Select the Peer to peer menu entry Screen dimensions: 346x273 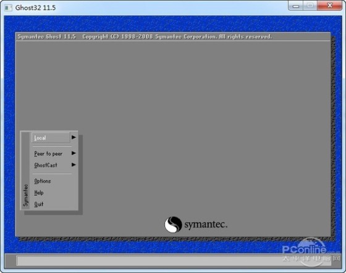pyautogui.click(x=48, y=154)
